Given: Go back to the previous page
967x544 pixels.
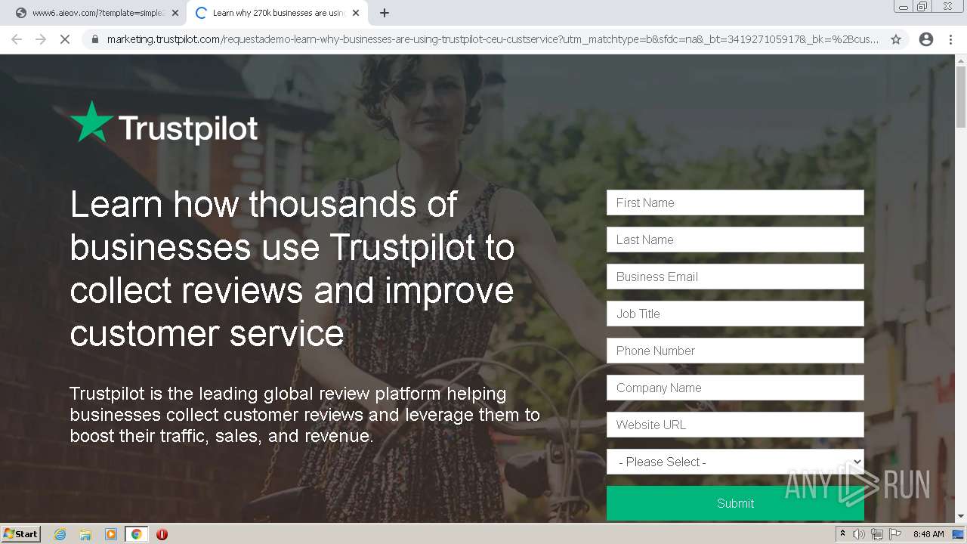Looking at the screenshot, I should coord(17,39).
